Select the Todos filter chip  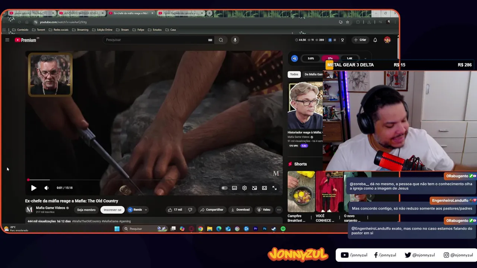(294, 74)
